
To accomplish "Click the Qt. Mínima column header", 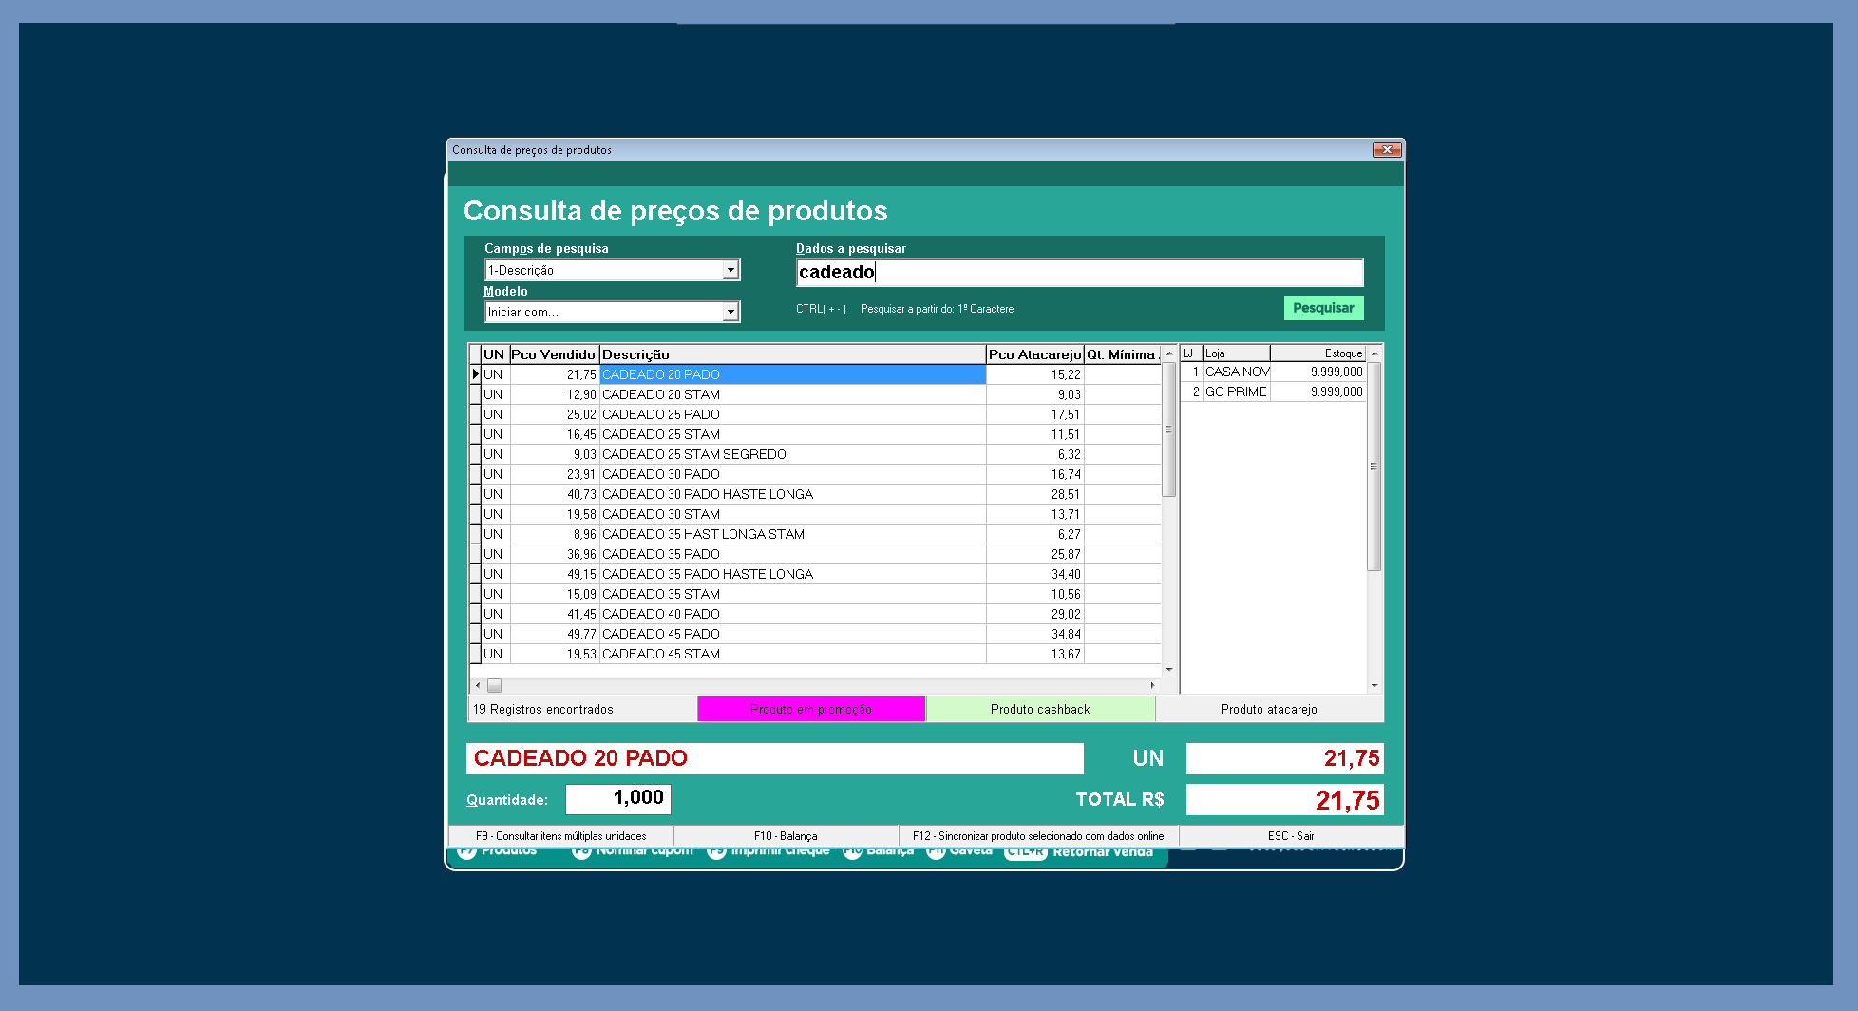I will coord(1123,354).
